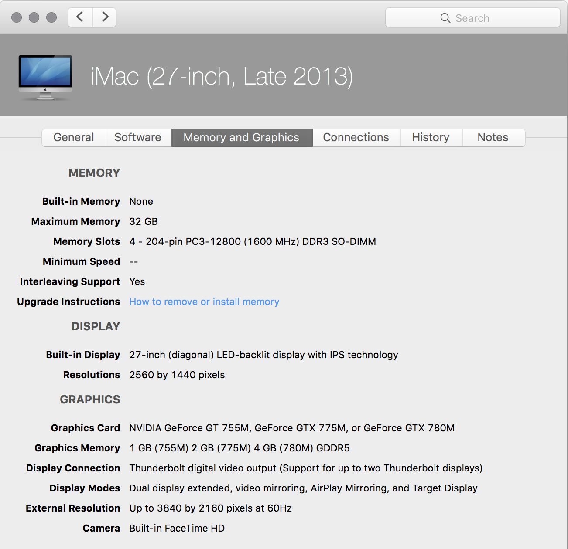Click the Camera label

(101, 528)
